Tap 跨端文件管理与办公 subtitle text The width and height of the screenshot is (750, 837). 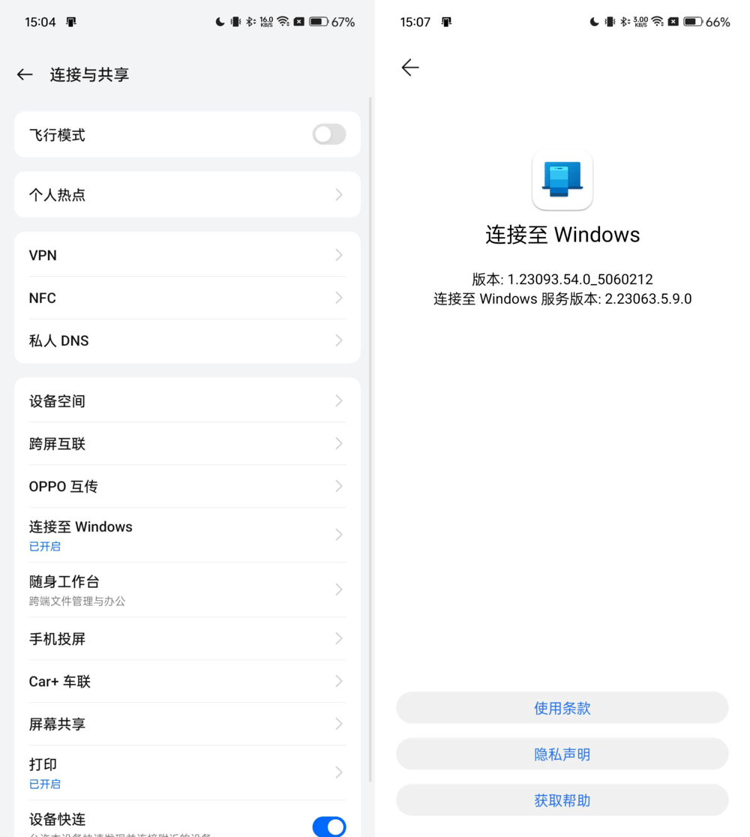(77, 601)
